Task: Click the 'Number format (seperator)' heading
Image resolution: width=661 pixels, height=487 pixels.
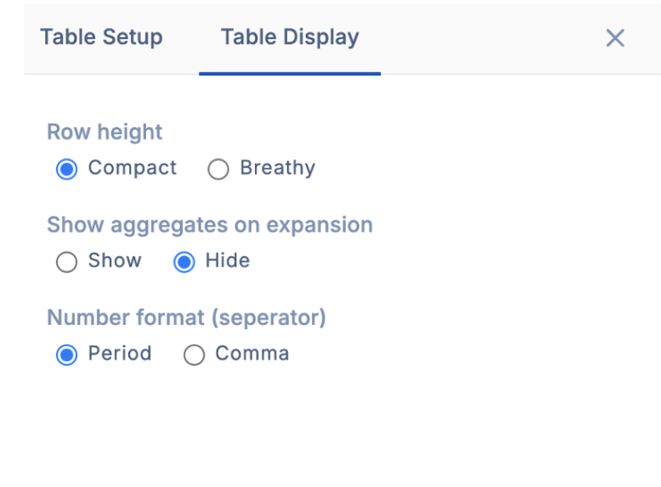Action: coord(186,317)
